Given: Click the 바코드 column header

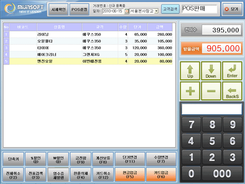Looking at the screenshot, I should click(23, 27).
